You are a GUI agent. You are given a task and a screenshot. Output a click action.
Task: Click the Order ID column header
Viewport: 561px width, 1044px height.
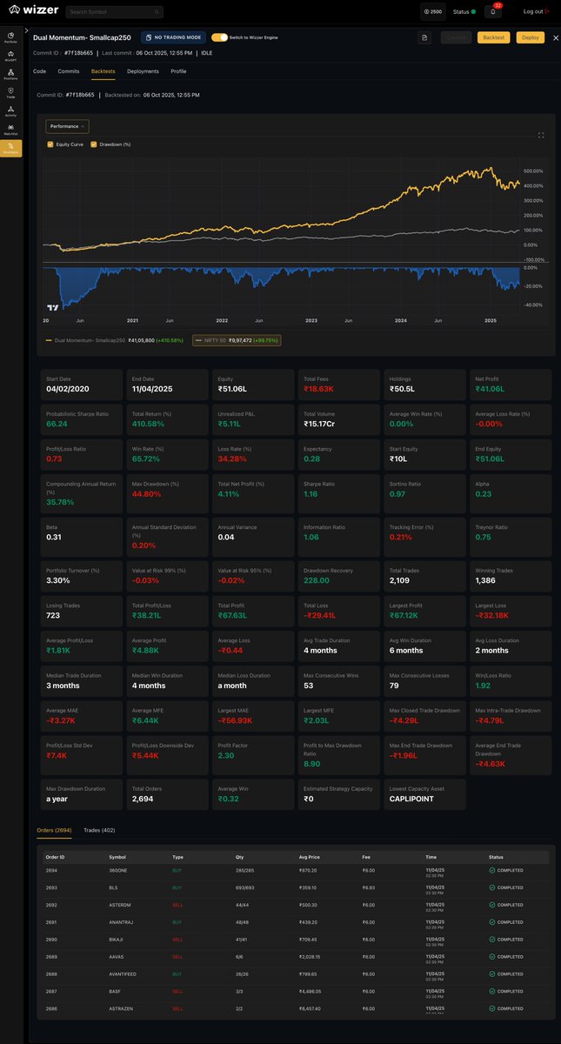click(x=54, y=857)
